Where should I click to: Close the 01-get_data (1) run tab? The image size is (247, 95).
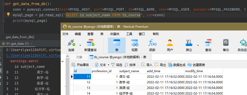point(31,44)
